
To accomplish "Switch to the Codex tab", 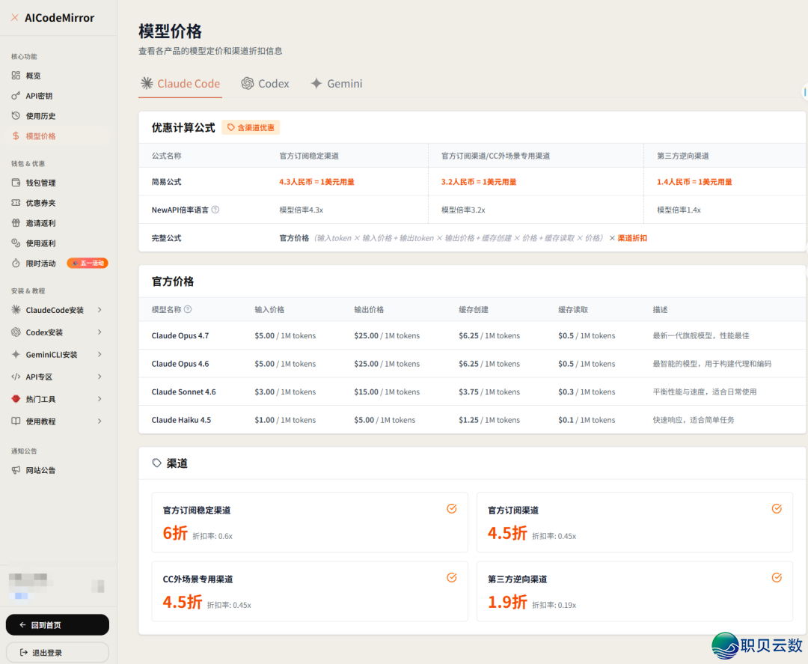I will pyautogui.click(x=266, y=84).
